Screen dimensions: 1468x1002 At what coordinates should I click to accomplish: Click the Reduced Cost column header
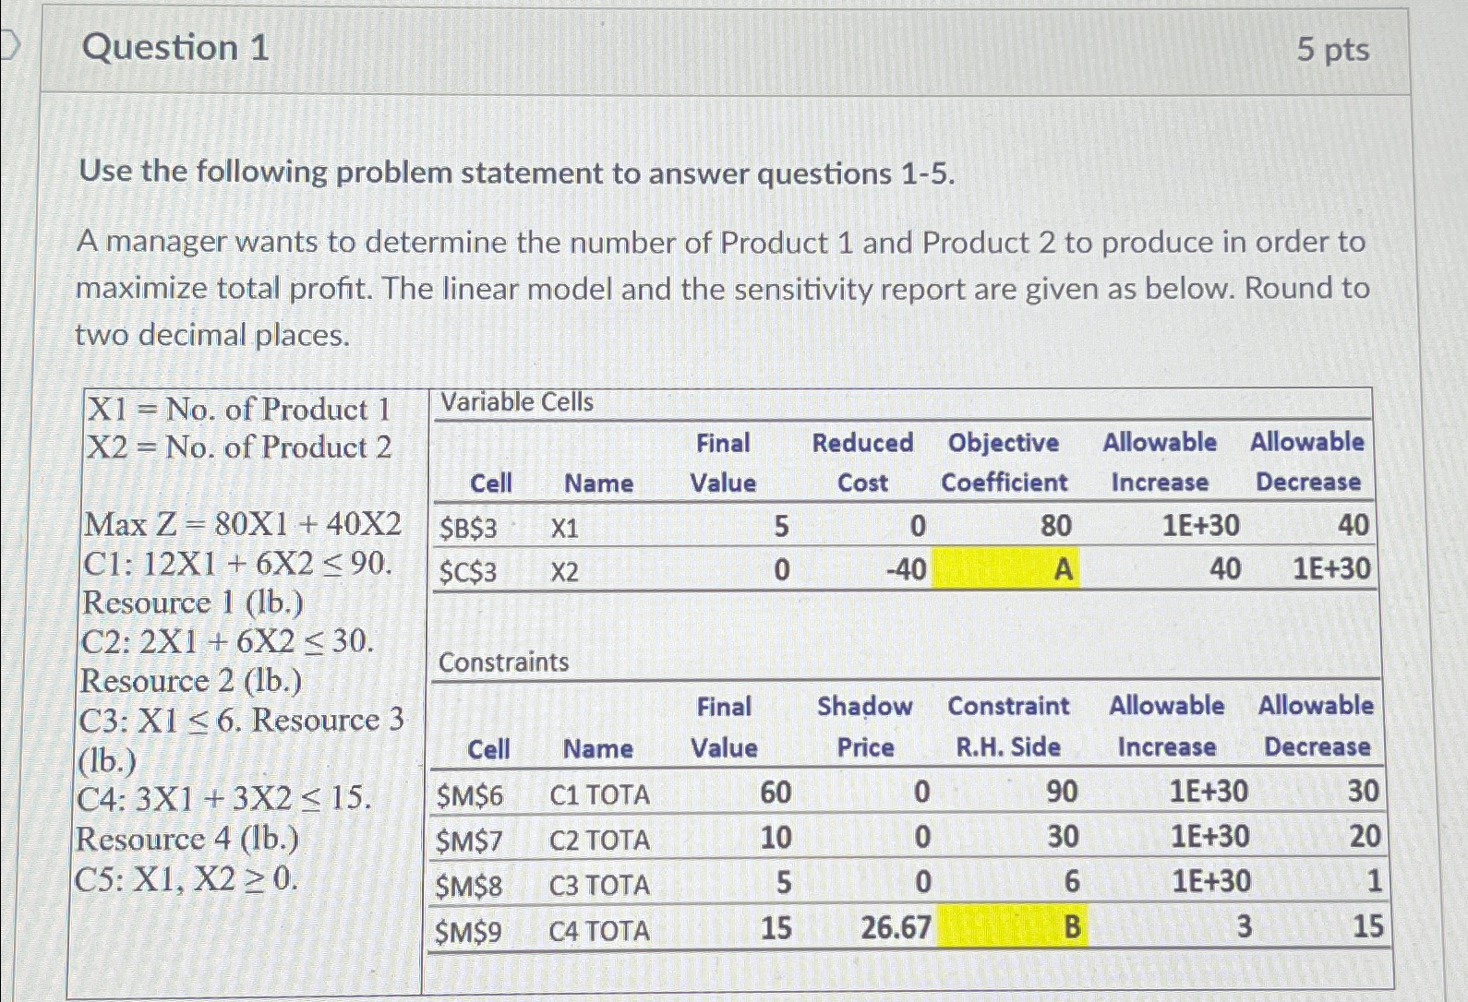[862, 462]
